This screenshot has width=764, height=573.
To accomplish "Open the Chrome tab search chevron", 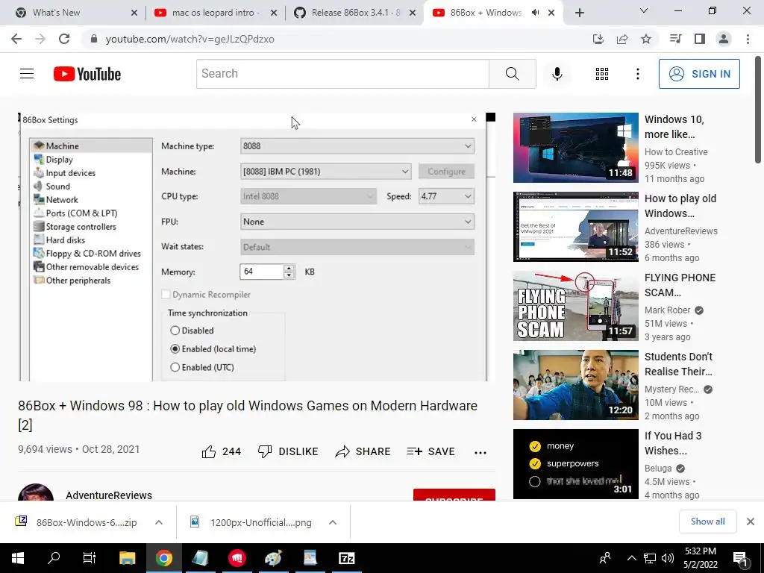I will (x=644, y=10).
